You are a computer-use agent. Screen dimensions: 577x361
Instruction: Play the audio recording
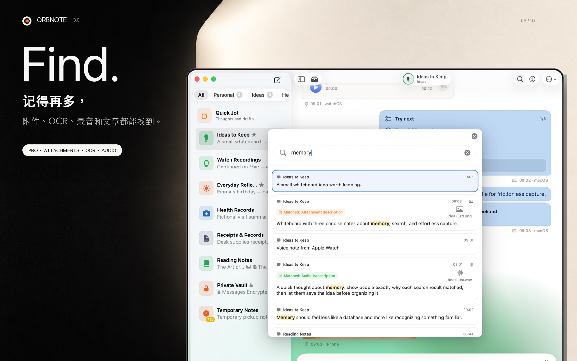[x=315, y=87]
